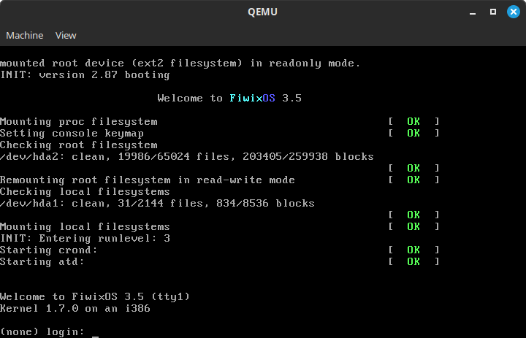This screenshot has width=526, height=338.
Task: Click OK status beside Mounting proc filesystem
Action: 413,121
